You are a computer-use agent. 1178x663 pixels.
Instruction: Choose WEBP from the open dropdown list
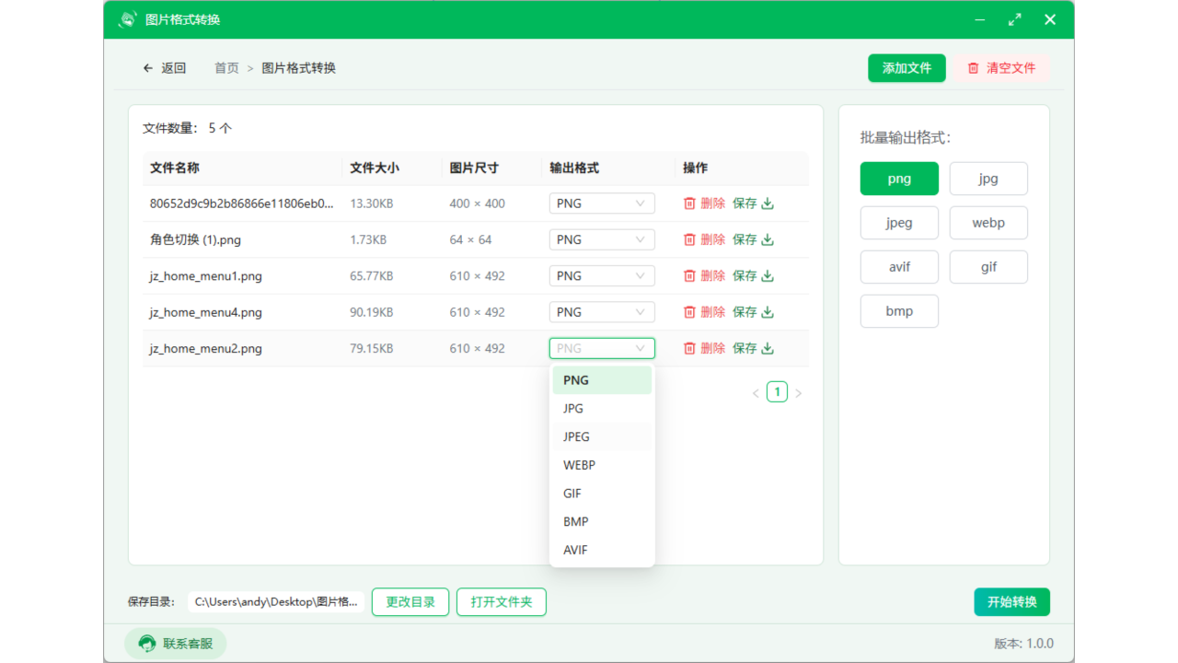pos(580,465)
